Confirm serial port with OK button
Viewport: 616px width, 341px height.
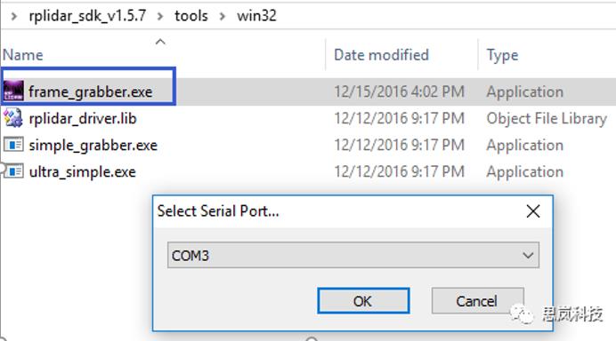point(363,301)
